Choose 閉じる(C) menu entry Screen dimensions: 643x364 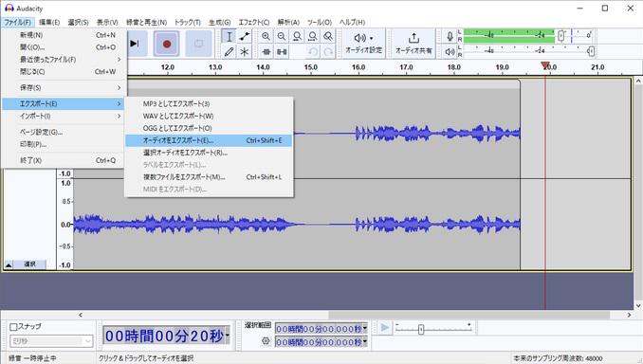64,72
